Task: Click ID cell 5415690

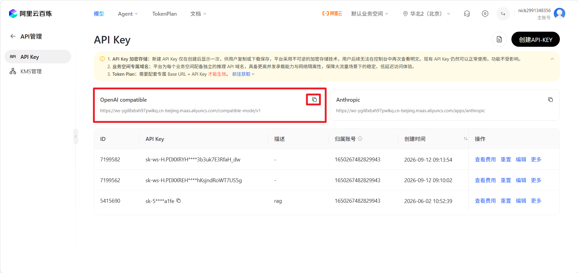Action: pos(110,201)
